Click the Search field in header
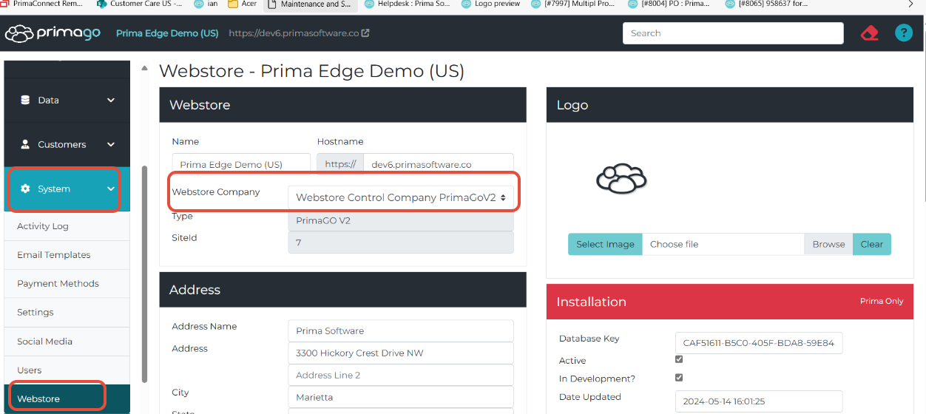The image size is (926, 414). (733, 33)
